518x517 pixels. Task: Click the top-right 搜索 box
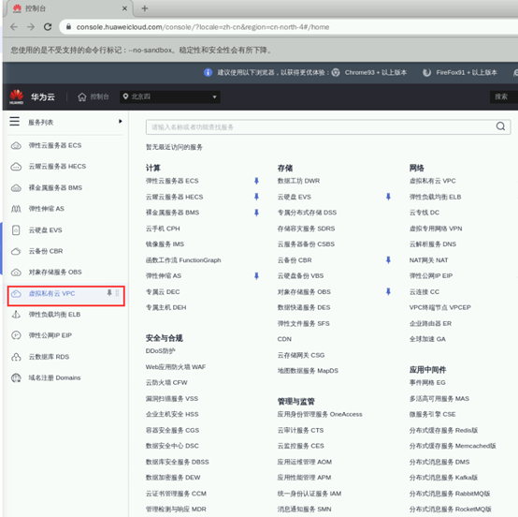(503, 96)
